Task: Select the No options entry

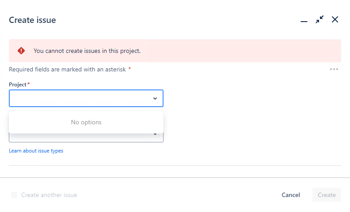Action: tap(86, 122)
